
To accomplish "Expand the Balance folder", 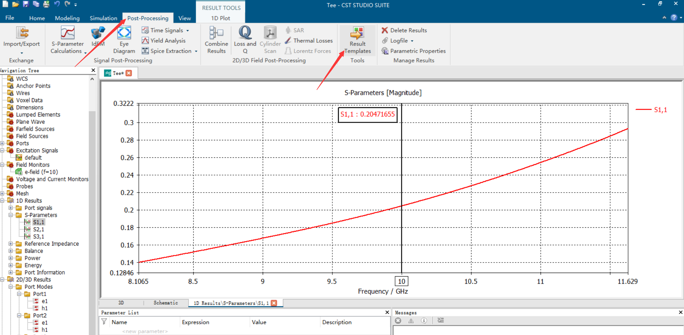I will [x=11, y=251].
